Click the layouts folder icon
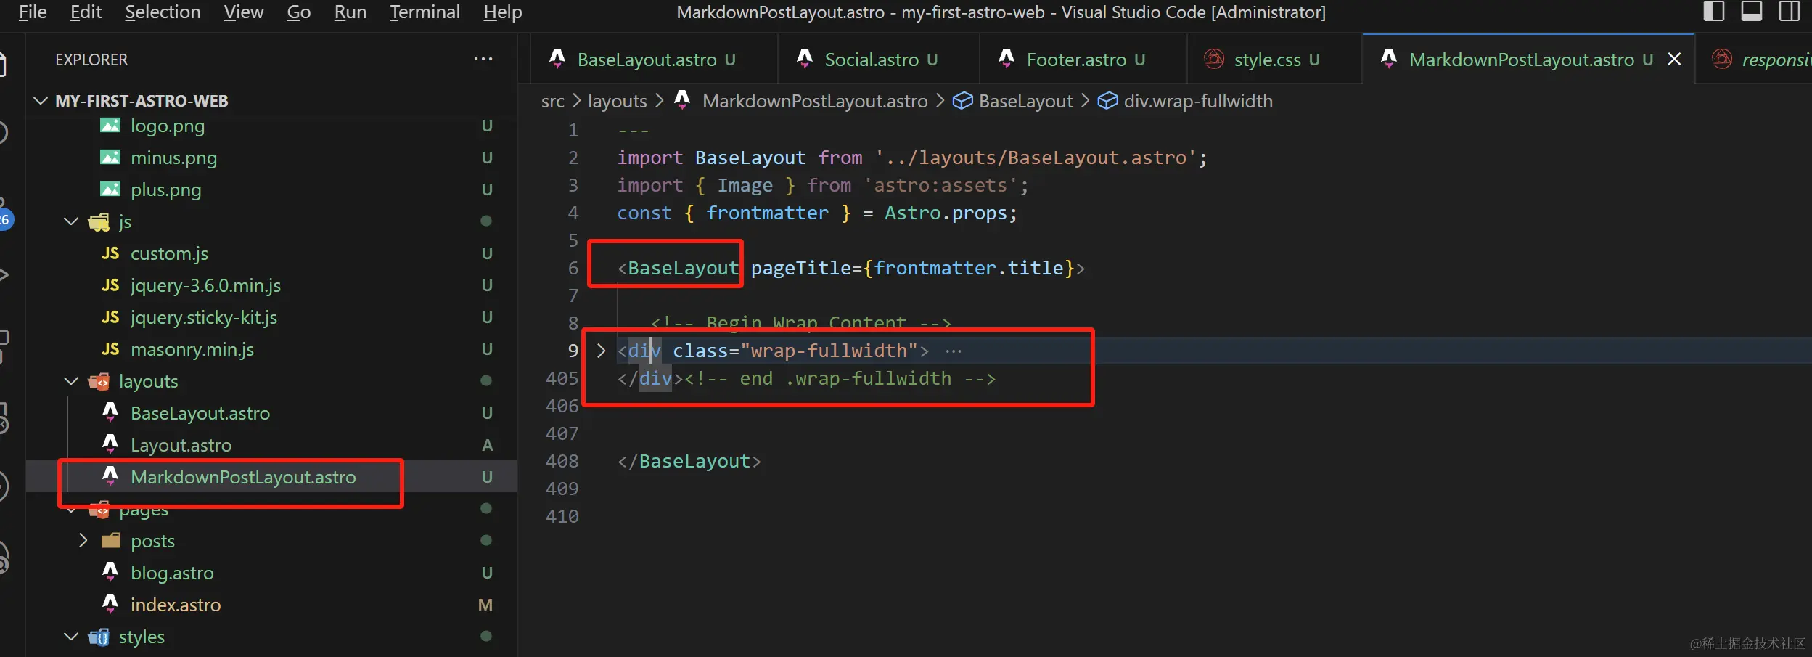Screen dimensions: 1812x657 pyautogui.click(x=99, y=381)
